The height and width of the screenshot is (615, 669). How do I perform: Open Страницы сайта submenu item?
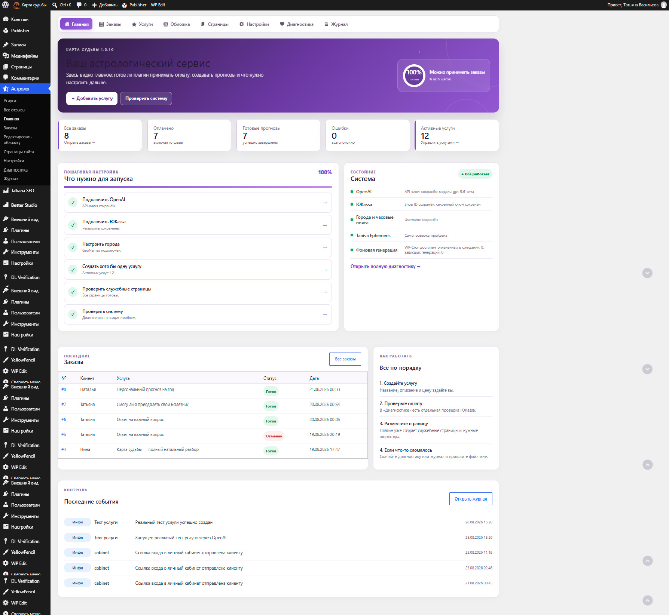point(19,152)
